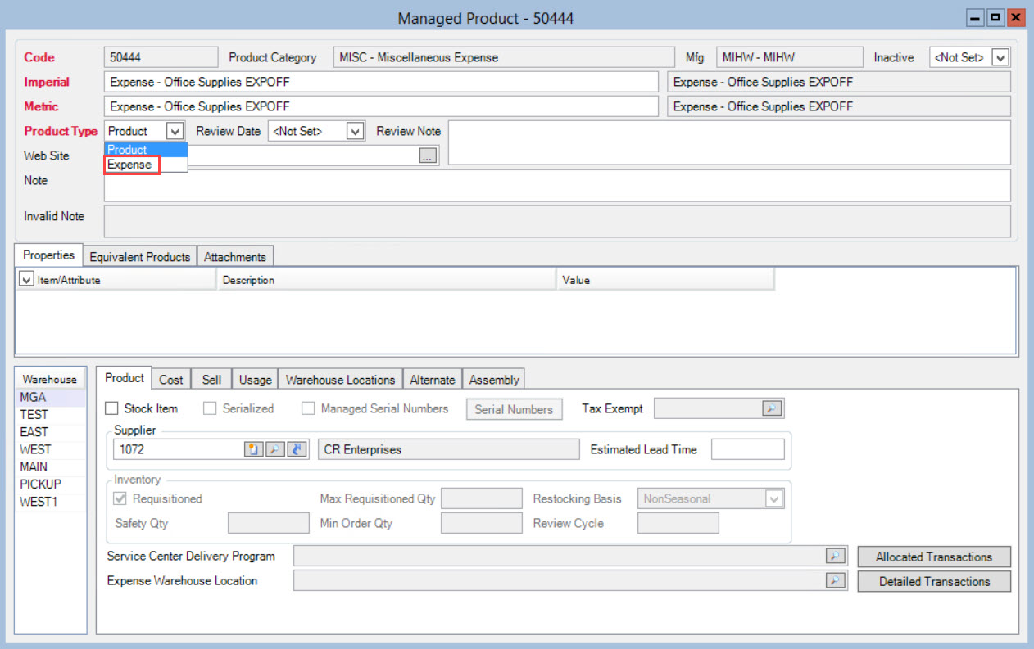The width and height of the screenshot is (1034, 649).
Task: Open the Item/Attribute column header dropdown
Action: pyautogui.click(x=26, y=280)
